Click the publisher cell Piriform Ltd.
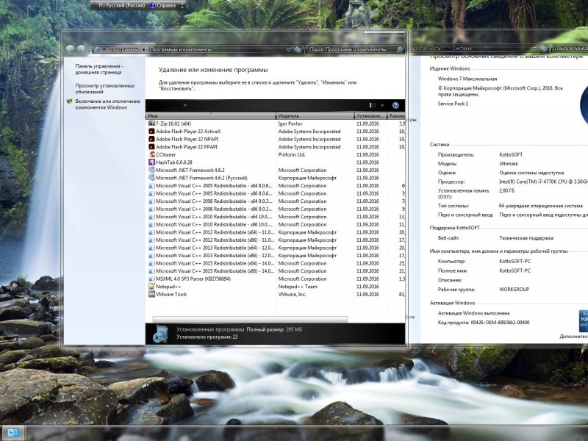Screen dimensions: 588x441 tap(292, 155)
